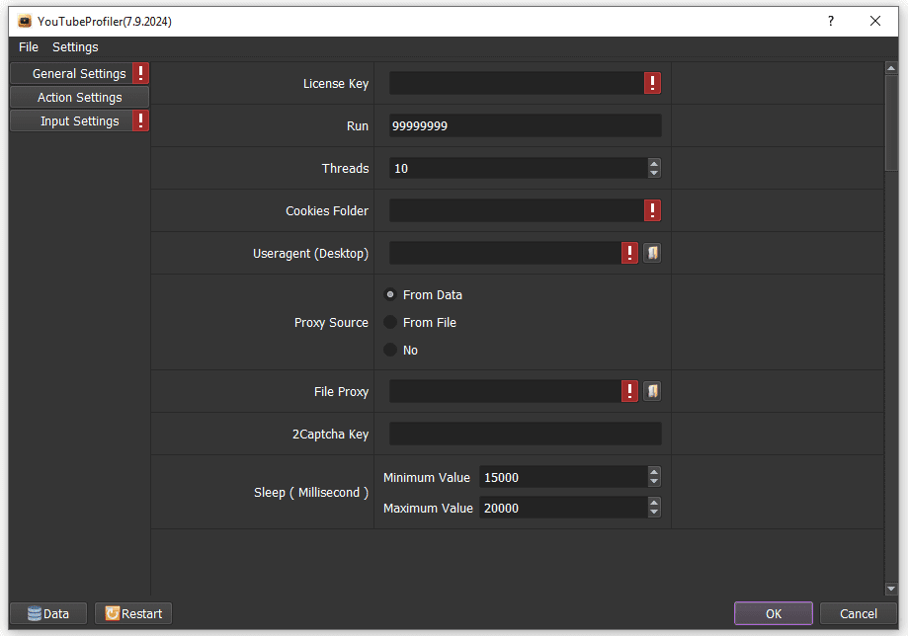Click the Cancel button
This screenshot has height=636, width=908.
[859, 613]
